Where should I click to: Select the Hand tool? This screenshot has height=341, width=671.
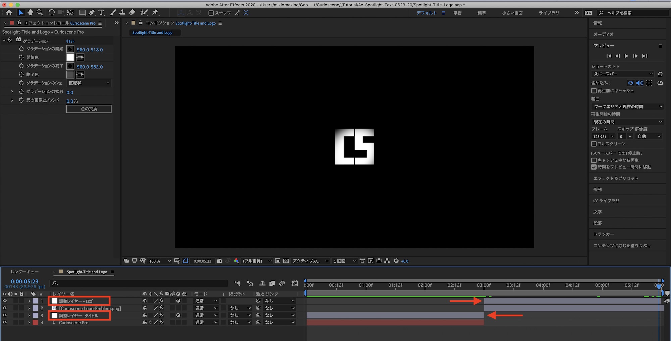(30, 13)
